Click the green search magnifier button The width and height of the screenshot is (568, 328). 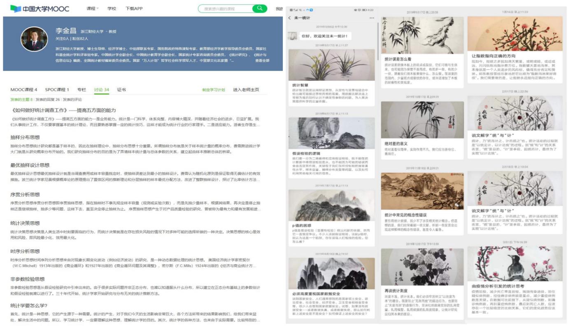[x=259, y=8]
